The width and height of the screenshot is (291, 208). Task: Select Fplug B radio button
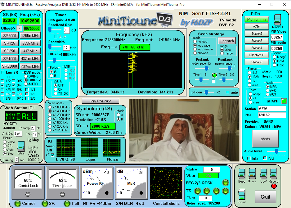(x=52, y=75)
